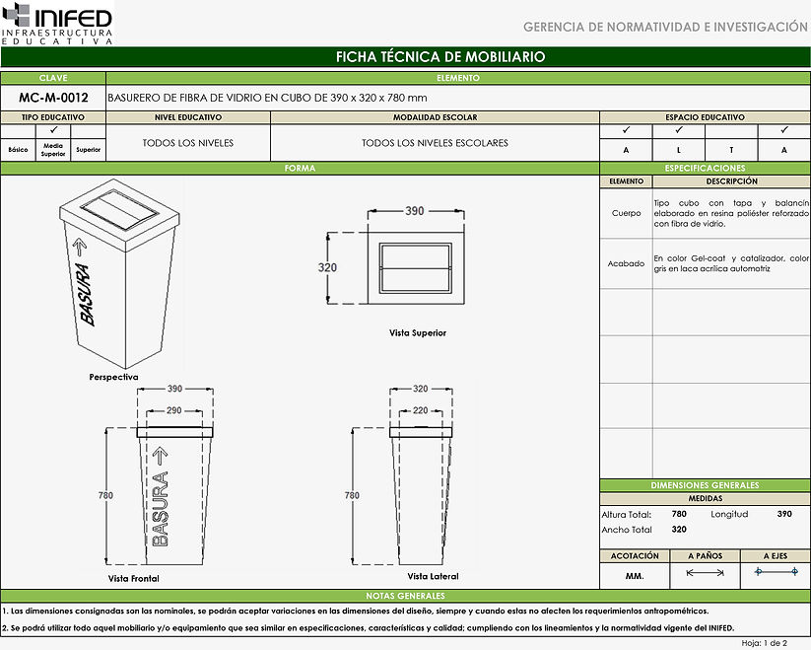Click the 390 dimension above the top view
This screenshot has width=811, height=650.
pyautogui.click(x=415, y=211)
